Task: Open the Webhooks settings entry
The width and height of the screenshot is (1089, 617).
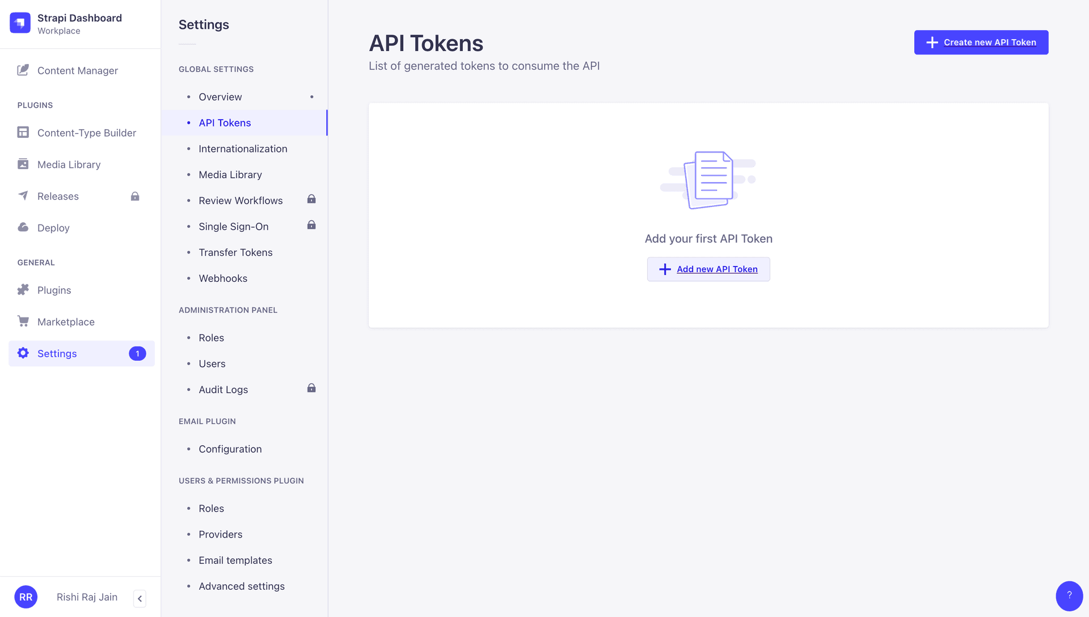Action: tap(223, 278)
